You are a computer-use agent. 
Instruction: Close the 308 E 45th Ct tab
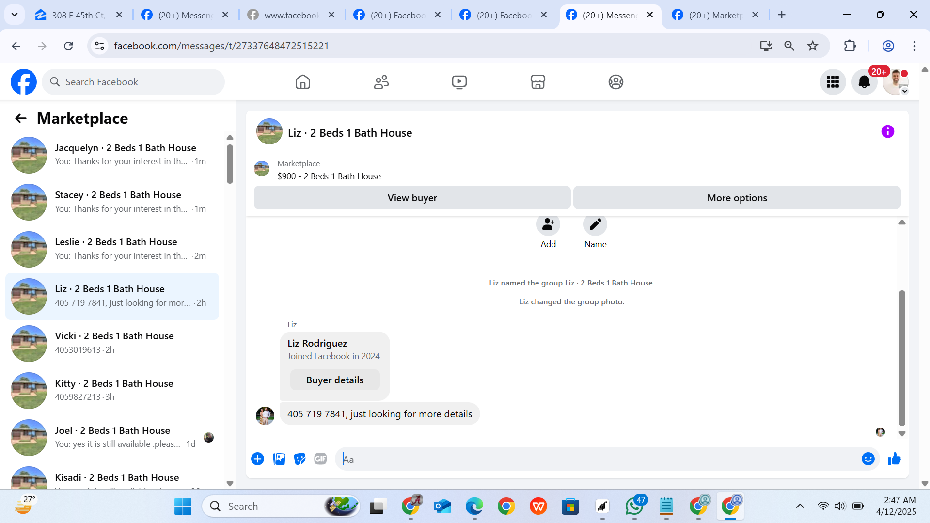tap(119, 15)
